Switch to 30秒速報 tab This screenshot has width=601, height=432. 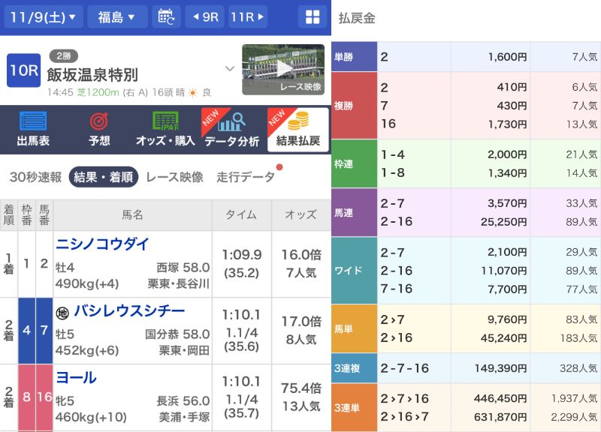[35, 177]
